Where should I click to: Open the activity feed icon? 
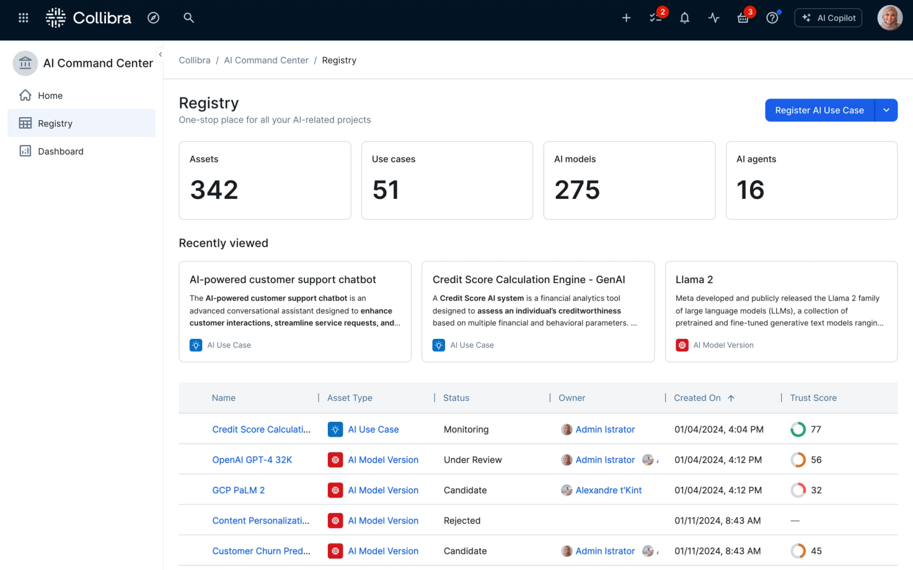tap(714, 18)
